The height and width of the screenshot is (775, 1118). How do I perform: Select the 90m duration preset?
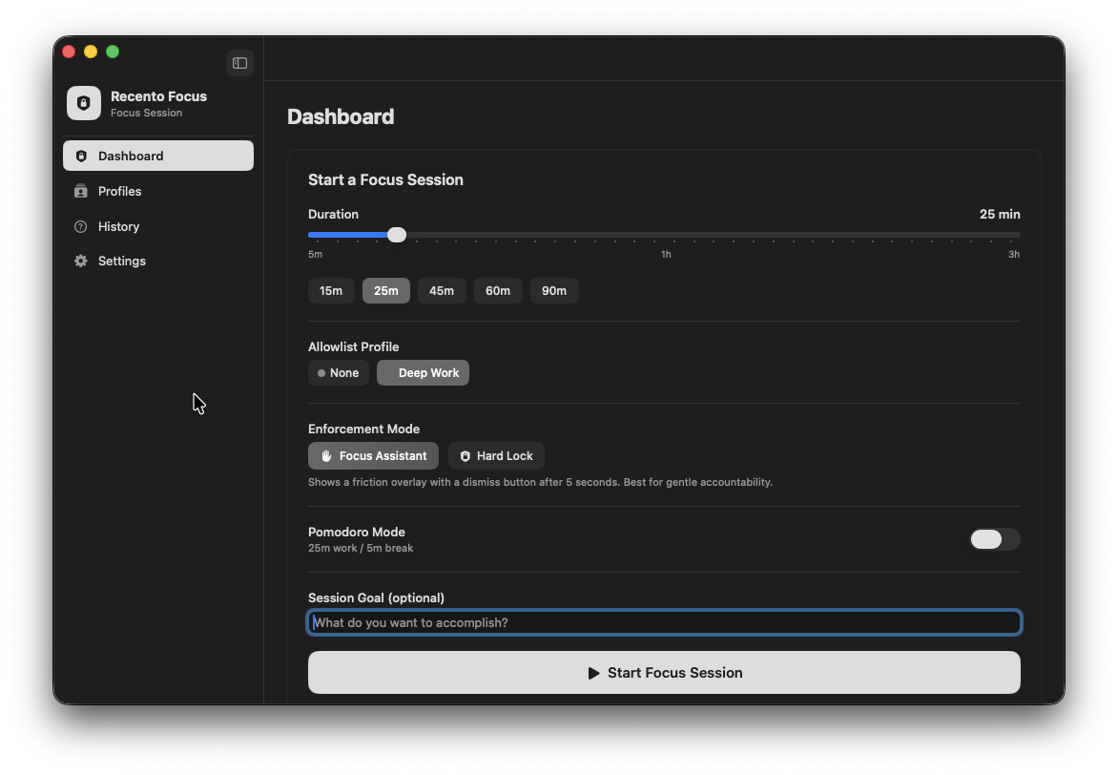(x=554, y=290)
